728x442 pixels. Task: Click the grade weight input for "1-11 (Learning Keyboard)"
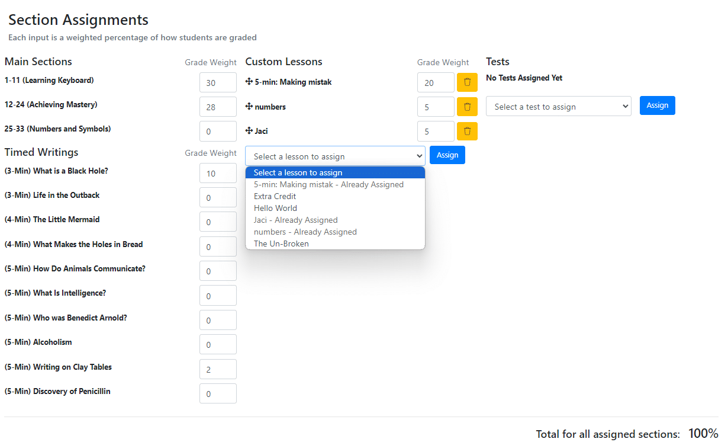coord(218,82)
